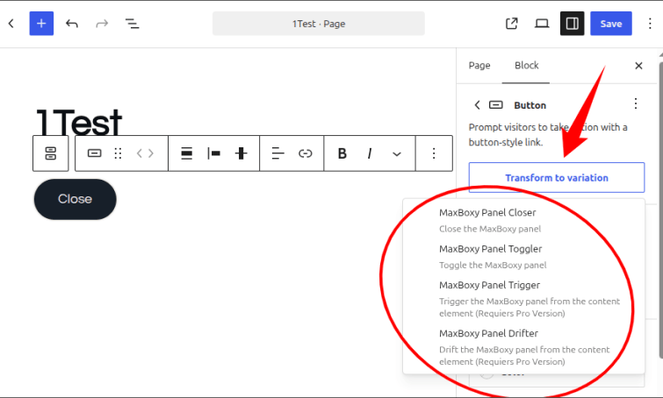Open the 1Test · Page command palette field

(319, 24)
